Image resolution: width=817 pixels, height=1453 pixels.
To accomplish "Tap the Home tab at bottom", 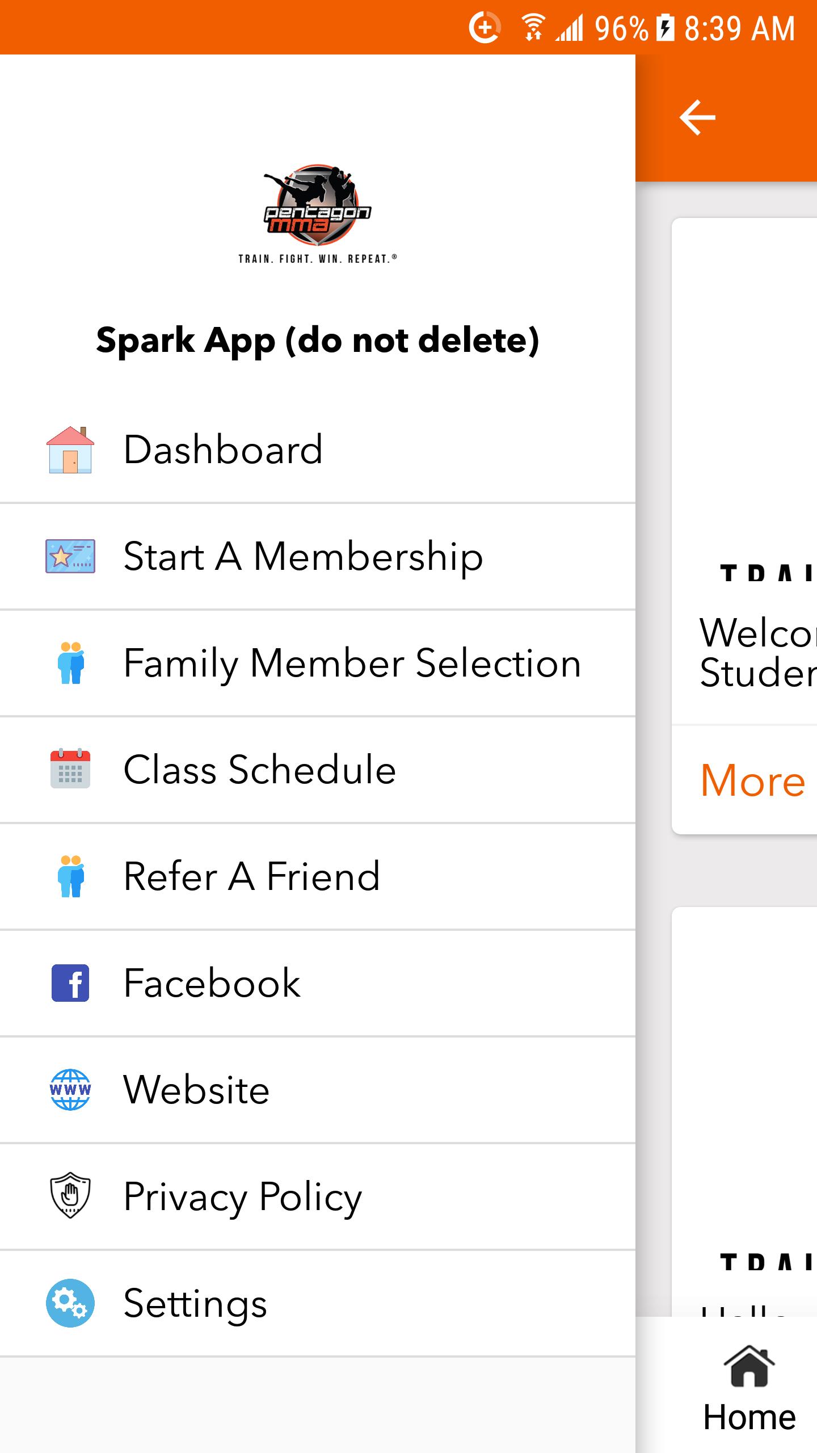I will click(x=749, y=1388).
